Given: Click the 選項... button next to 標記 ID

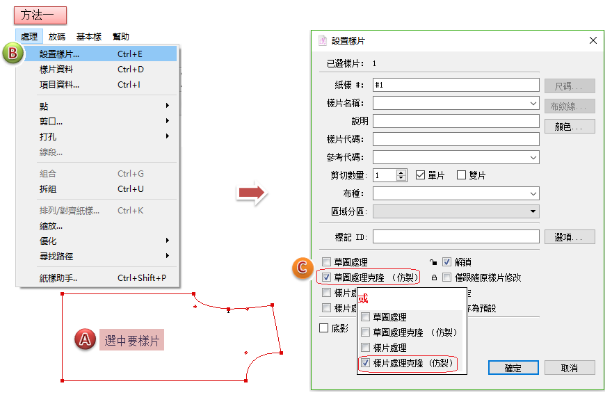Looking at the screenshot, I should (x=570, y=237).
